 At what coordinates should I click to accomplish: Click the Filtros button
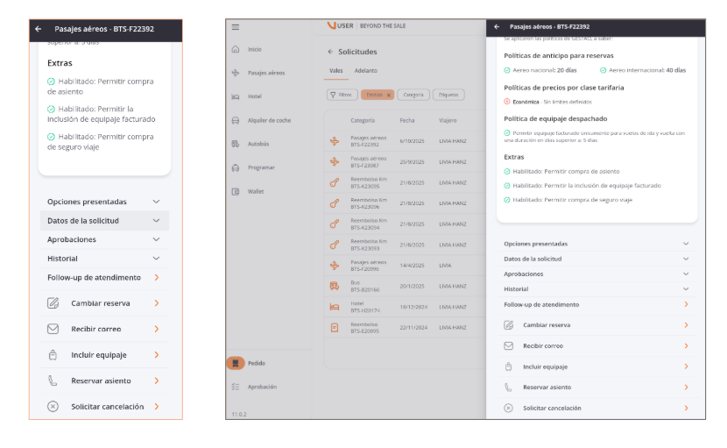point(341,95)
